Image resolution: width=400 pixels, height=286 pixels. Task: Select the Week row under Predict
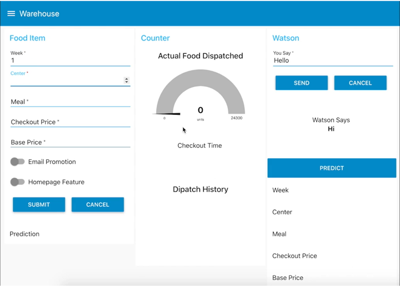click(x=281, y=190)
